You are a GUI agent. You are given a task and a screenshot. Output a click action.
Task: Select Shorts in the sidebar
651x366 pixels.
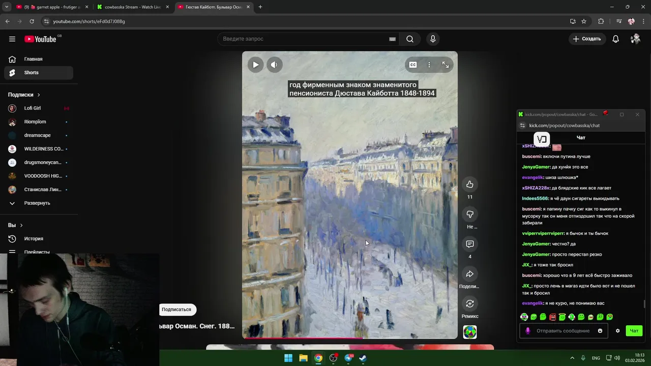(x=39, y=73)
